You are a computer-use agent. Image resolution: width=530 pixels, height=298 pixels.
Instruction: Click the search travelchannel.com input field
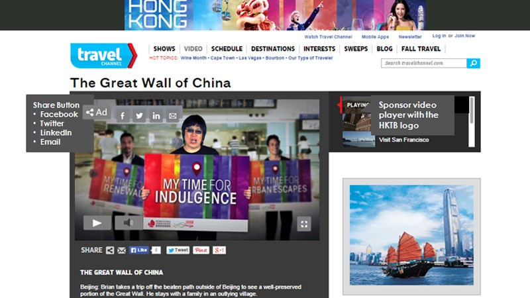(x=424, y=63)
